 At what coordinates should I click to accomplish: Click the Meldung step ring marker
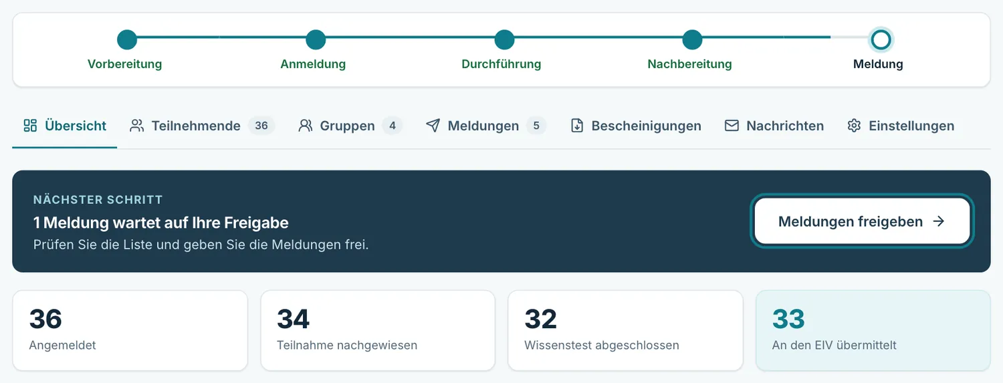[881, 40]
